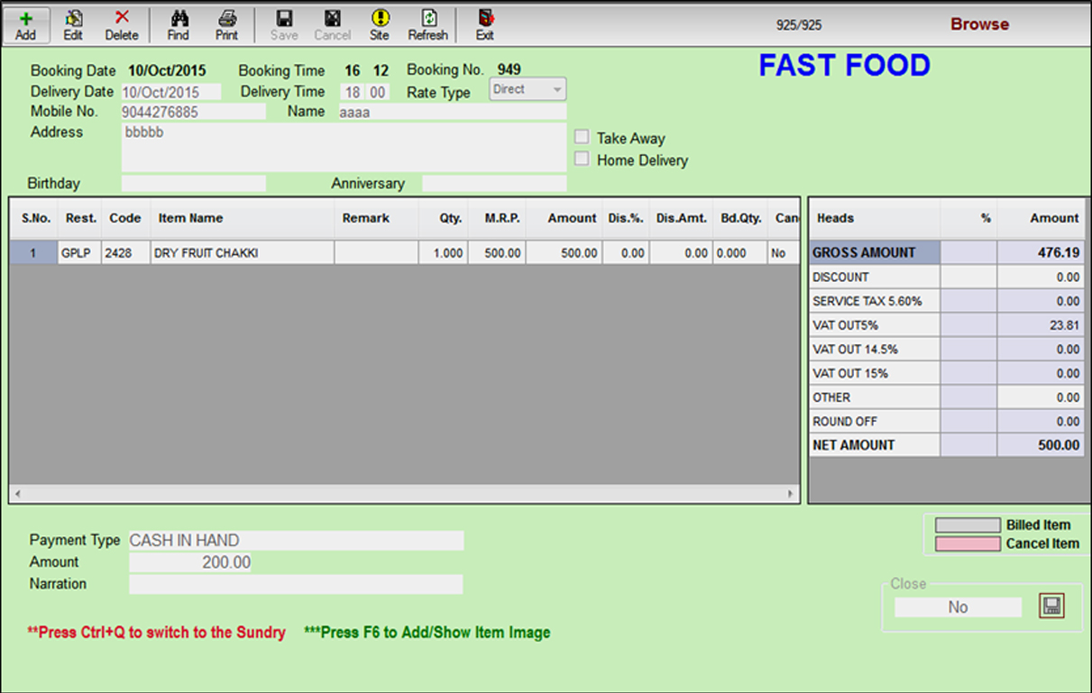1092x693 pixels.
Task: Select the DRY FRUIT CHAKKI row
Action: coord(206,253)
